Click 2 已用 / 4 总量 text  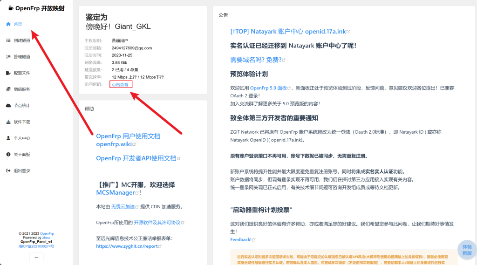tap(125, 70)
